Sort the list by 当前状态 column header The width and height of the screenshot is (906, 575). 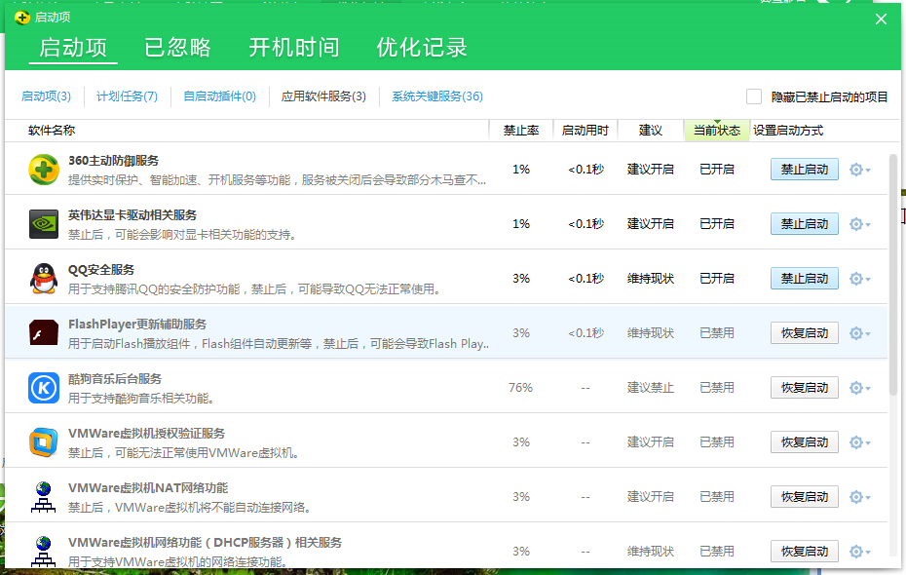(717, 131)
